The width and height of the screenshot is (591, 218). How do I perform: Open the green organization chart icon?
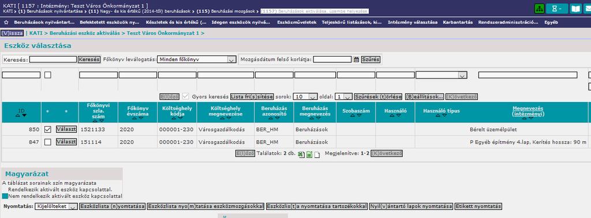click(540, 9)
